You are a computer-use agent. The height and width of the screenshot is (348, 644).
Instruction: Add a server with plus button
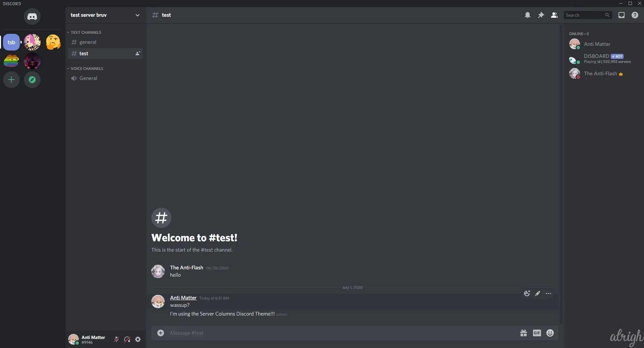11,80
